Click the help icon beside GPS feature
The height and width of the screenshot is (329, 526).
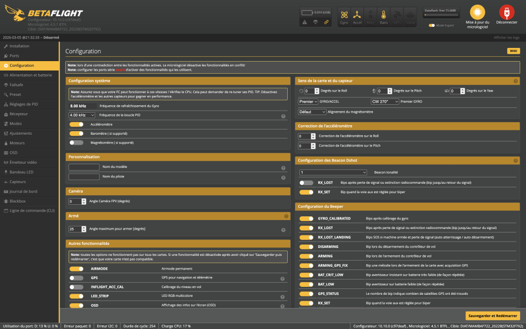tap(282, 278)
